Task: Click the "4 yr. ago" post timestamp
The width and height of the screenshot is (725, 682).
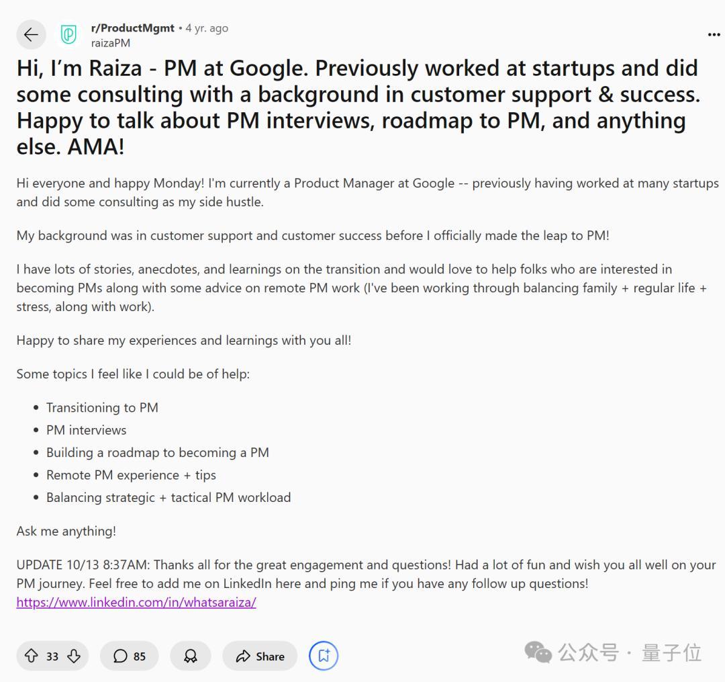Action: click(x=207, y=28)
